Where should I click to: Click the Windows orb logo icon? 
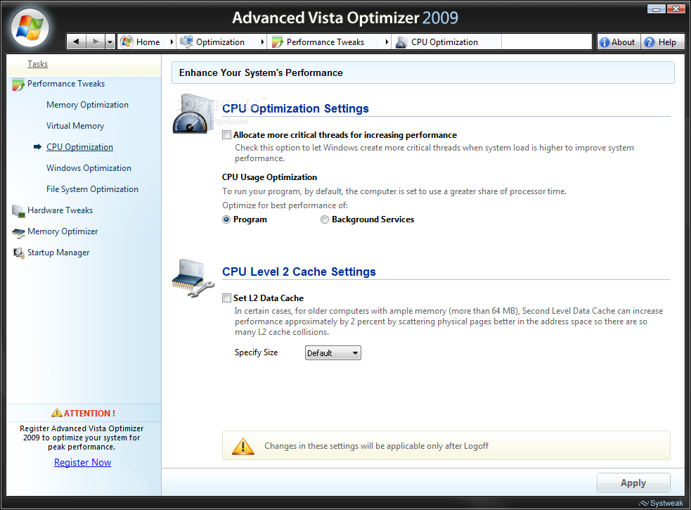tap(30, 28)
